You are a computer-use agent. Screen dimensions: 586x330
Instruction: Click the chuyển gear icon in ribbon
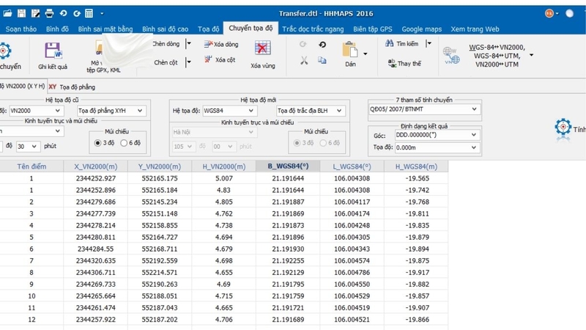(5, 51)
